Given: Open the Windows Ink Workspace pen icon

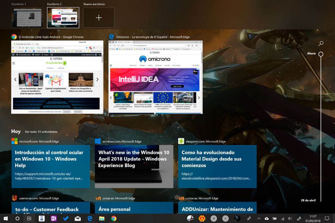Looking at the screenshot, I should tap(299, 219).
